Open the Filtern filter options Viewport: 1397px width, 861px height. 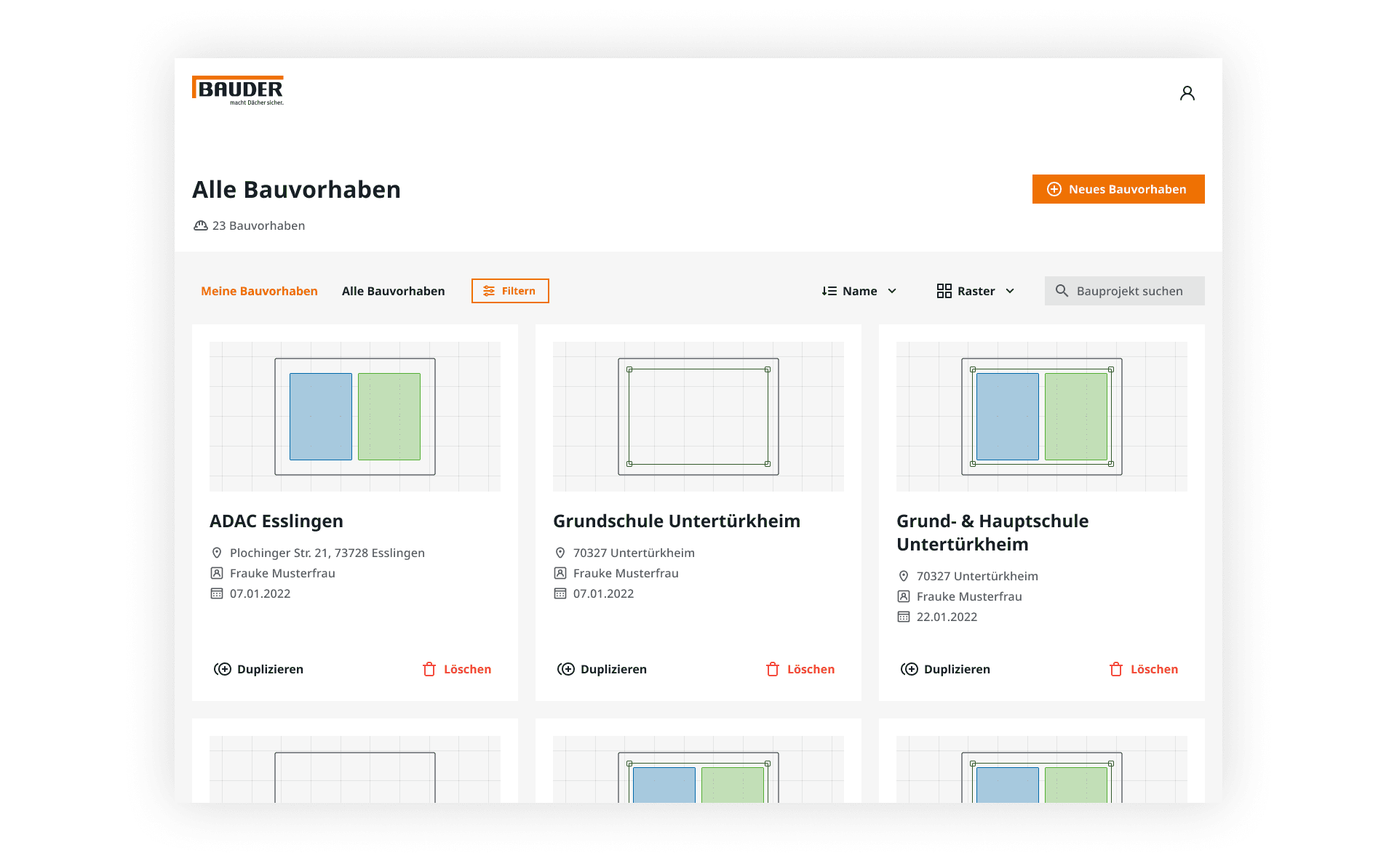510,291
